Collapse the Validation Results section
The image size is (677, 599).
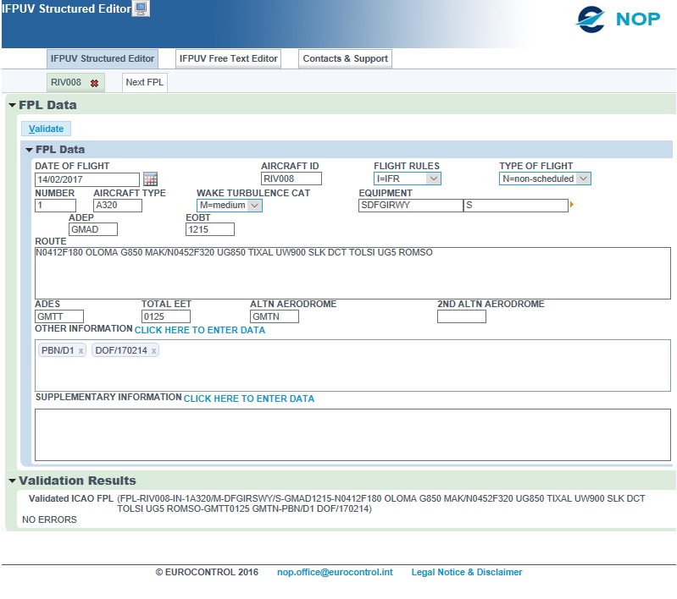[12, 481]
